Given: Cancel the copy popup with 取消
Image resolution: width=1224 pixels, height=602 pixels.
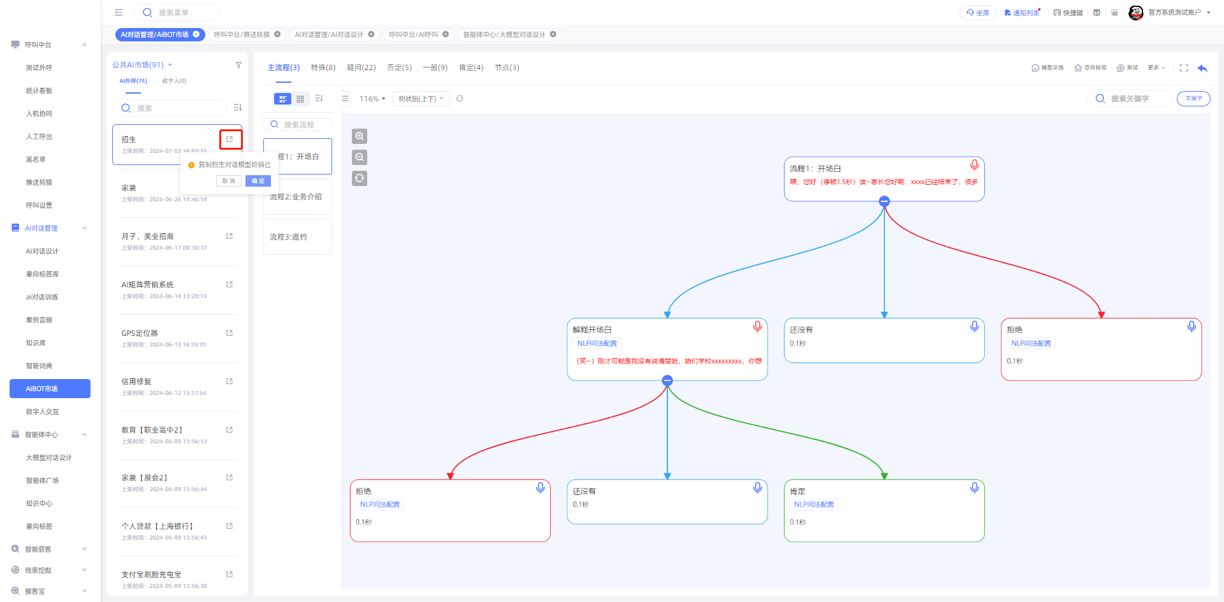Looking at the screenshot, I should click(x=229, y=181).
